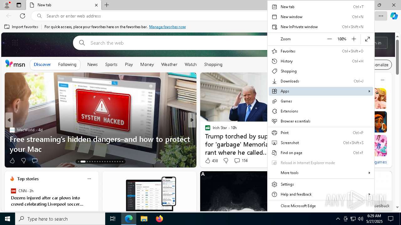Open the News category
401x225 pixels.
point(92,64)
